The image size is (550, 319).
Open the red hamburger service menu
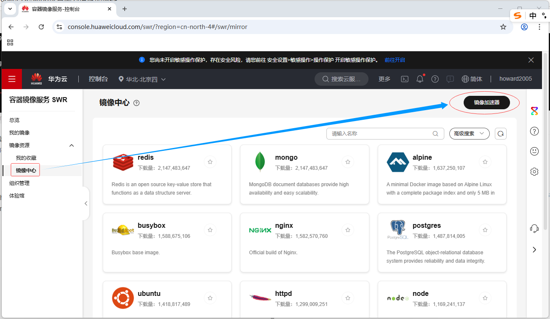point(12,79)
